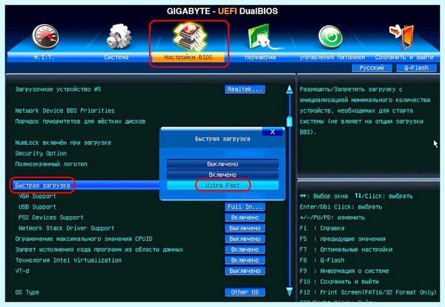Choose Включено in fast boot popup

pos(222,175)
